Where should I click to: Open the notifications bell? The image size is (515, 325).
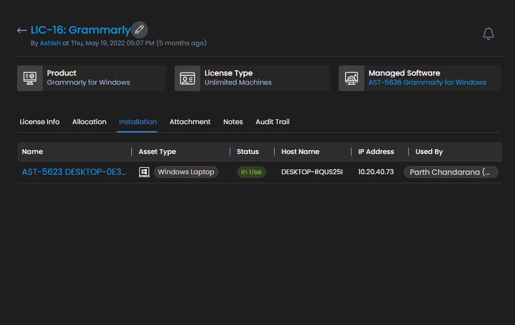[x=488, y=34]
